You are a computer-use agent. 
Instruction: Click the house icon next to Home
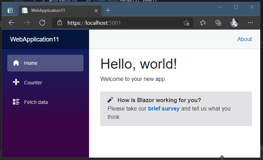[16, 63]
